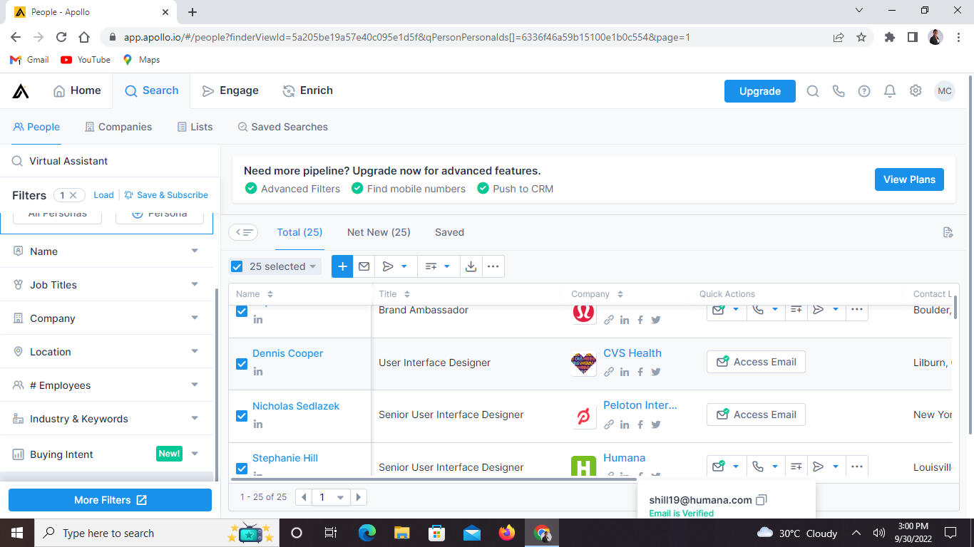Viewport: 974px width, 547px height.
Task: Click the blue plus add button
Action: pyautogui.click(x=342, y=266)
